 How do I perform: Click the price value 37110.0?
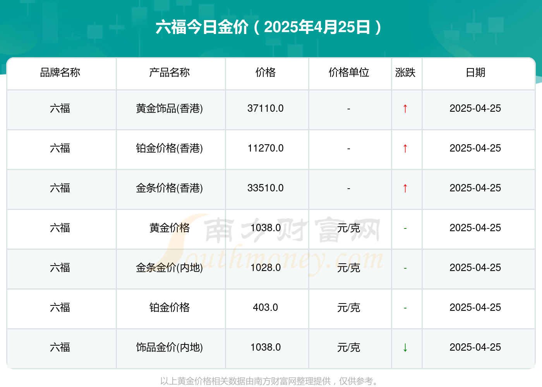coord(266,108)
